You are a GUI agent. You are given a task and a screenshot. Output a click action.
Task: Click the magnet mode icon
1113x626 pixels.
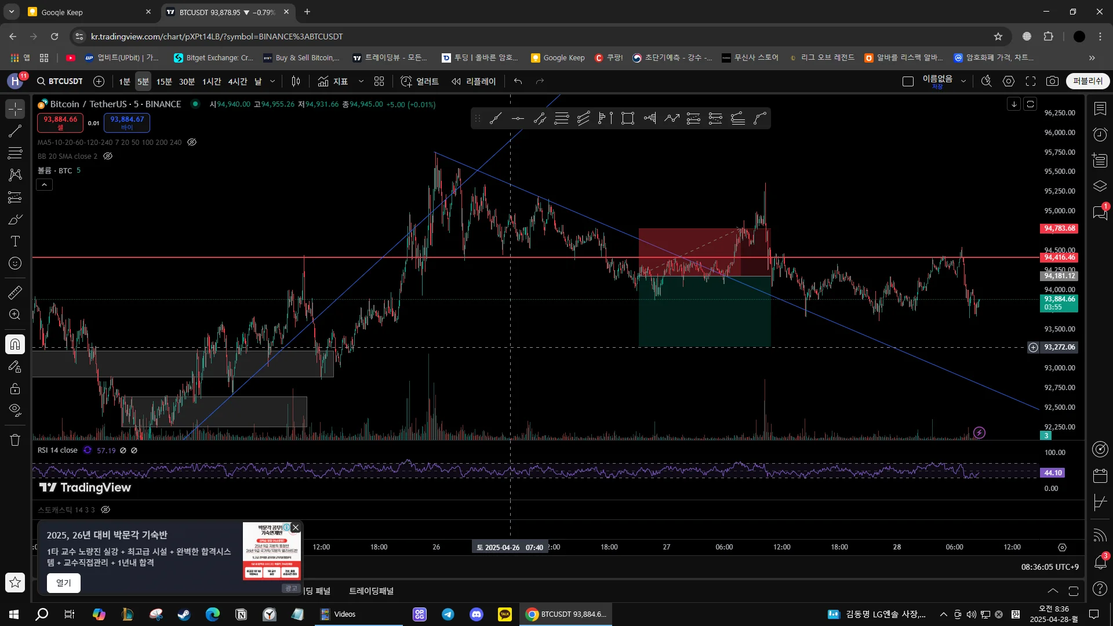15,344
